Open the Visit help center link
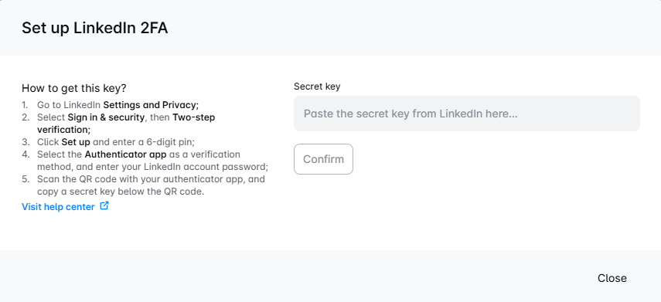Viewport: 661px width, 302px height. 58,207
